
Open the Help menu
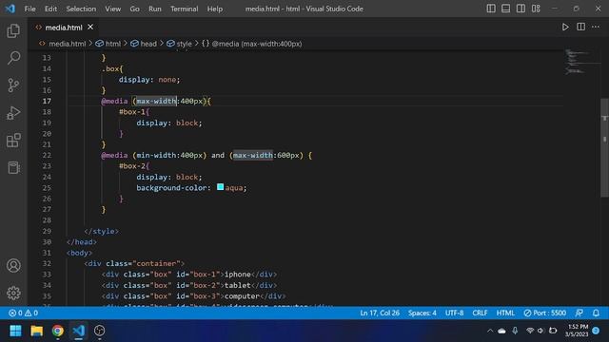pyautogui.click(x=215, y=9)
